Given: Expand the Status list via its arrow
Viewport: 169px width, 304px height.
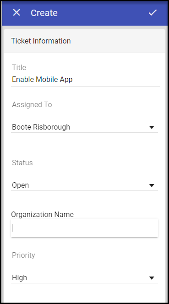Looking at the screenshot, I should (x=152, y=185).
